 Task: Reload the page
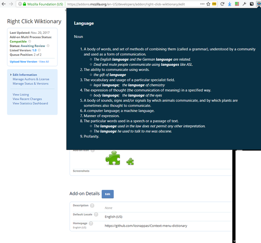point(222,4)
